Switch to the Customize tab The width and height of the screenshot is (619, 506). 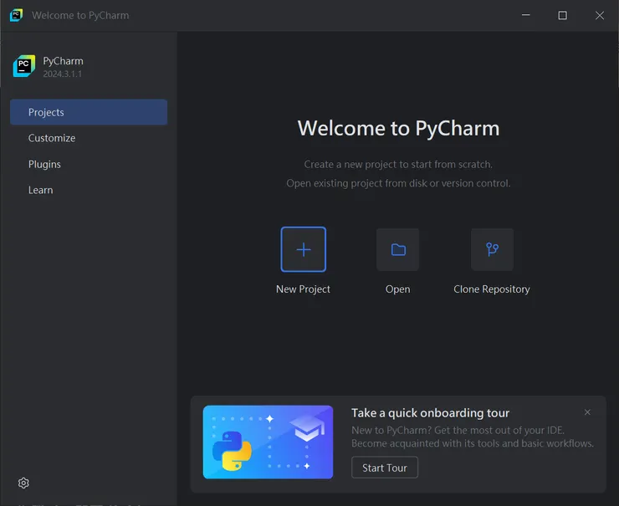point(52,138)
